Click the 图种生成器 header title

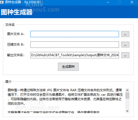point(17,12)
